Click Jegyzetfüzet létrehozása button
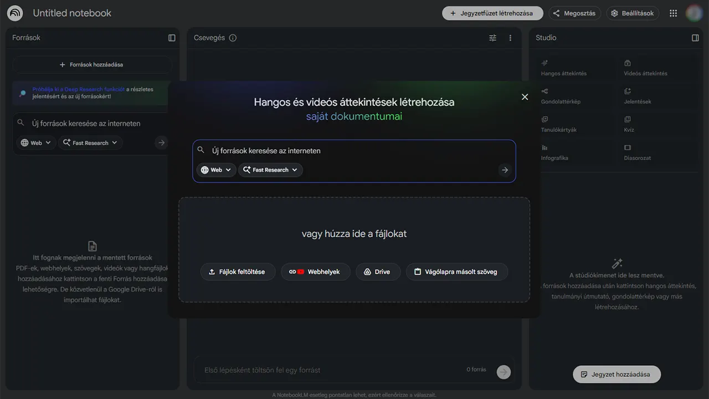 [491, 13]
